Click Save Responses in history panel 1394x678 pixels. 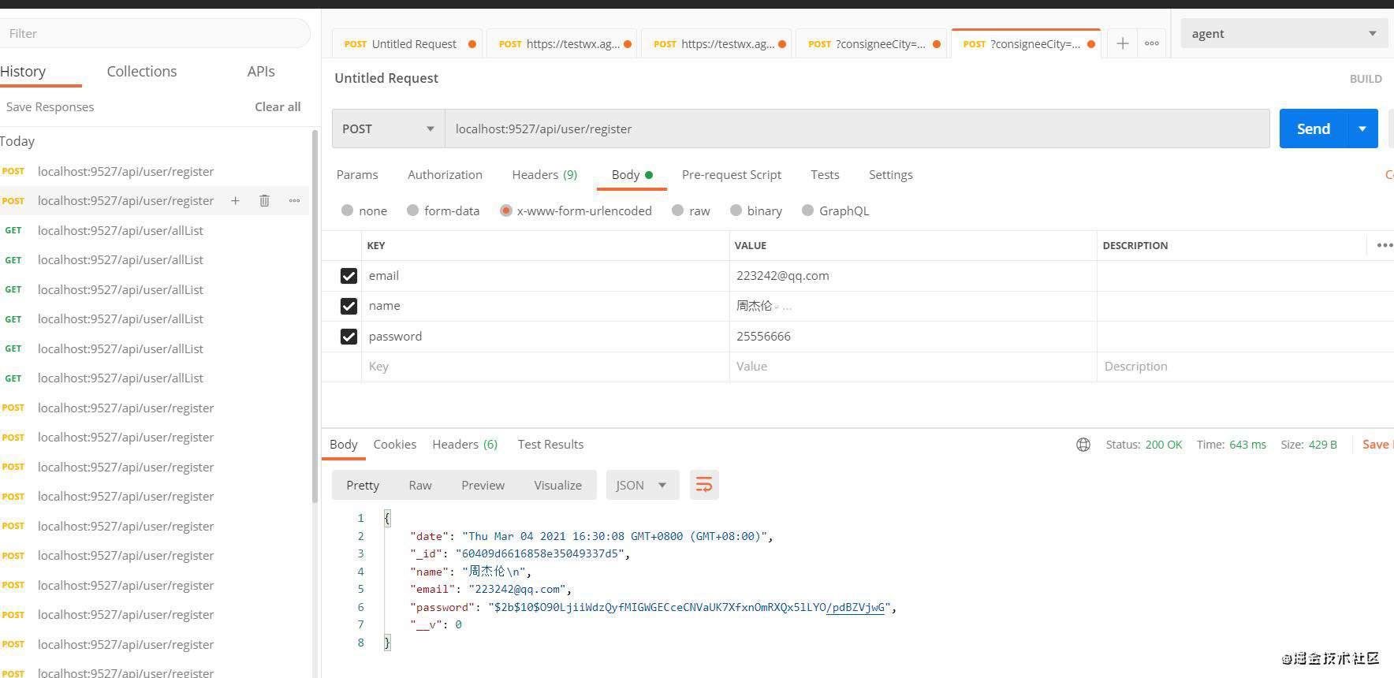pyautogui.click(x=50, y=107)
